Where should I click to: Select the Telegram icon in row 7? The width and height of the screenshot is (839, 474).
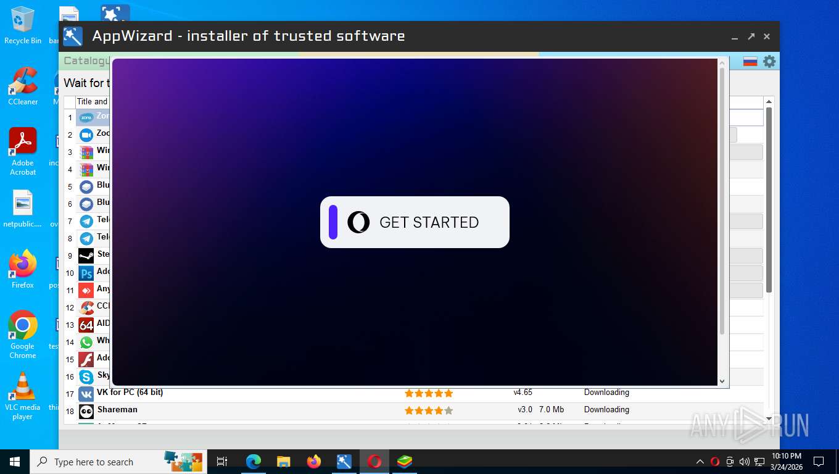[86, 221]
